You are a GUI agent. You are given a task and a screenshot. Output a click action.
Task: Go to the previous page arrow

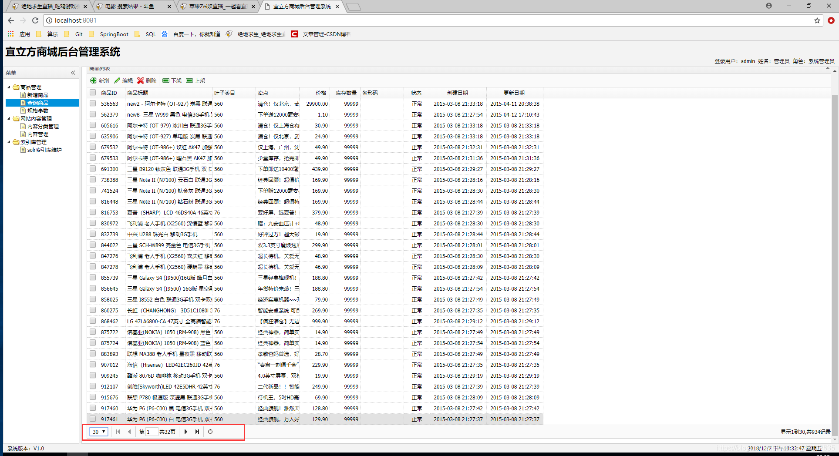pos(129,432)
